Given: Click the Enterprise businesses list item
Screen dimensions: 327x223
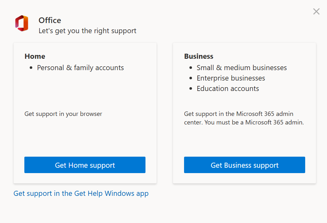Looking at the screenshot, I should tap(231, 78).
